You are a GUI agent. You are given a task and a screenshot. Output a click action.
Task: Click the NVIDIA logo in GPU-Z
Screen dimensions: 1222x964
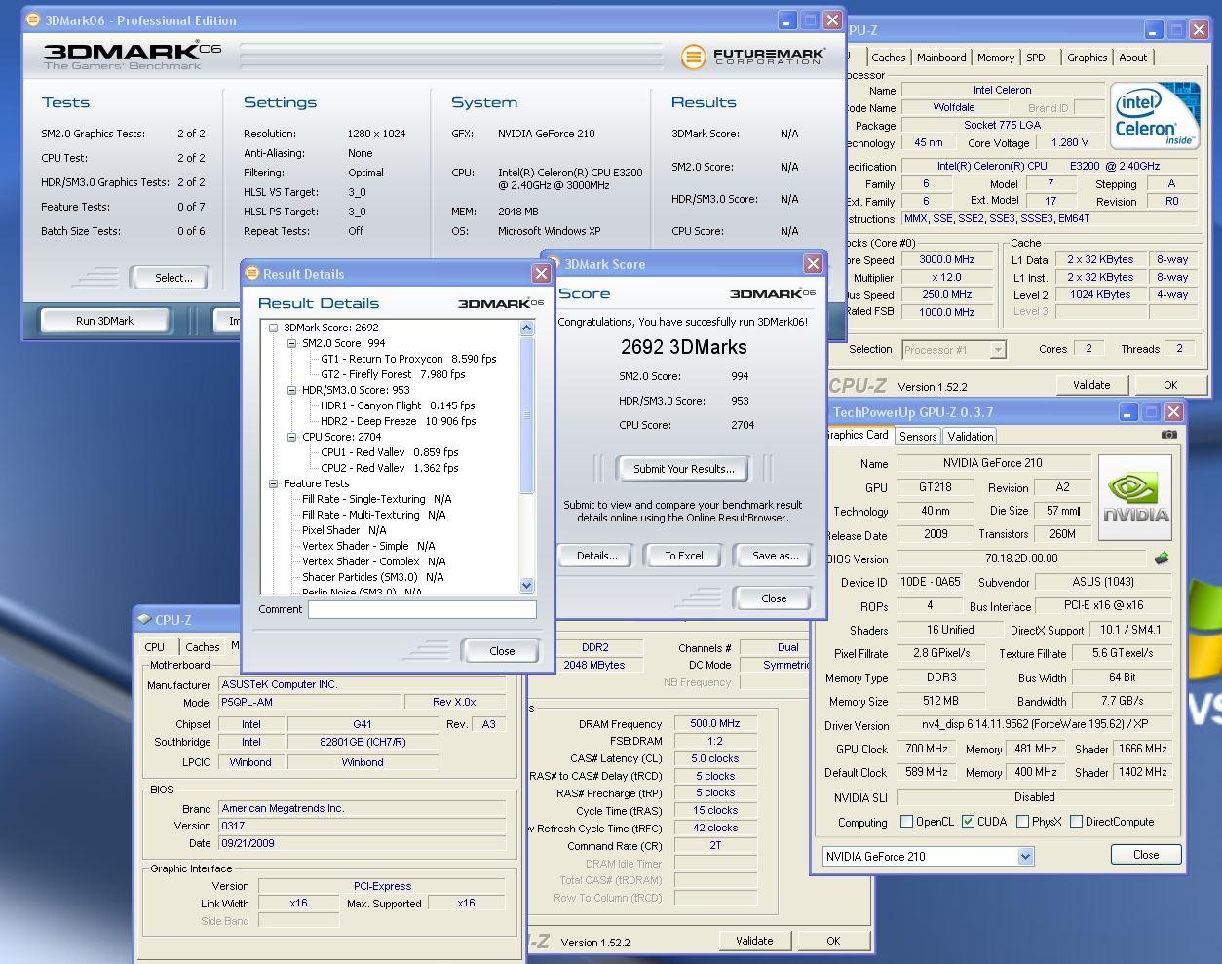(1136, 497)
